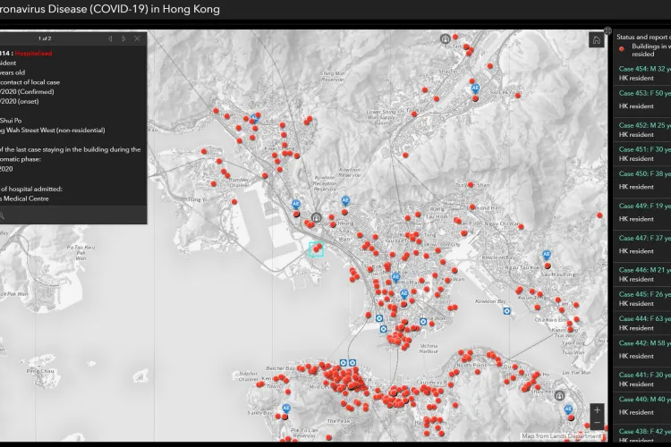Zoom out with the minus button
This screenshot has width=671, height=447.
click(x=598, y=424)
